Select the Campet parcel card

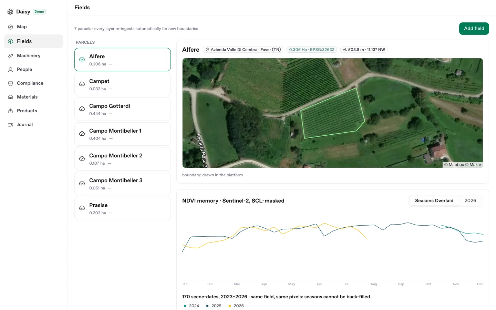123,84
